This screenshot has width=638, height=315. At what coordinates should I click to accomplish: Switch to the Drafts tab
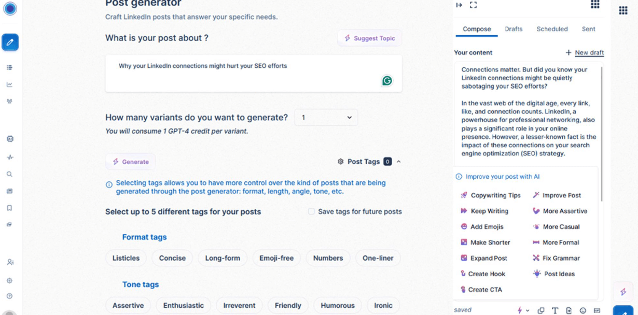514,29
